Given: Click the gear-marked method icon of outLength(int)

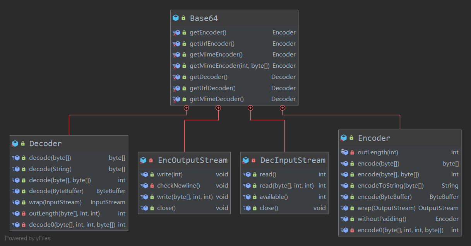Looking at the screenshot, I should point(344,152).
